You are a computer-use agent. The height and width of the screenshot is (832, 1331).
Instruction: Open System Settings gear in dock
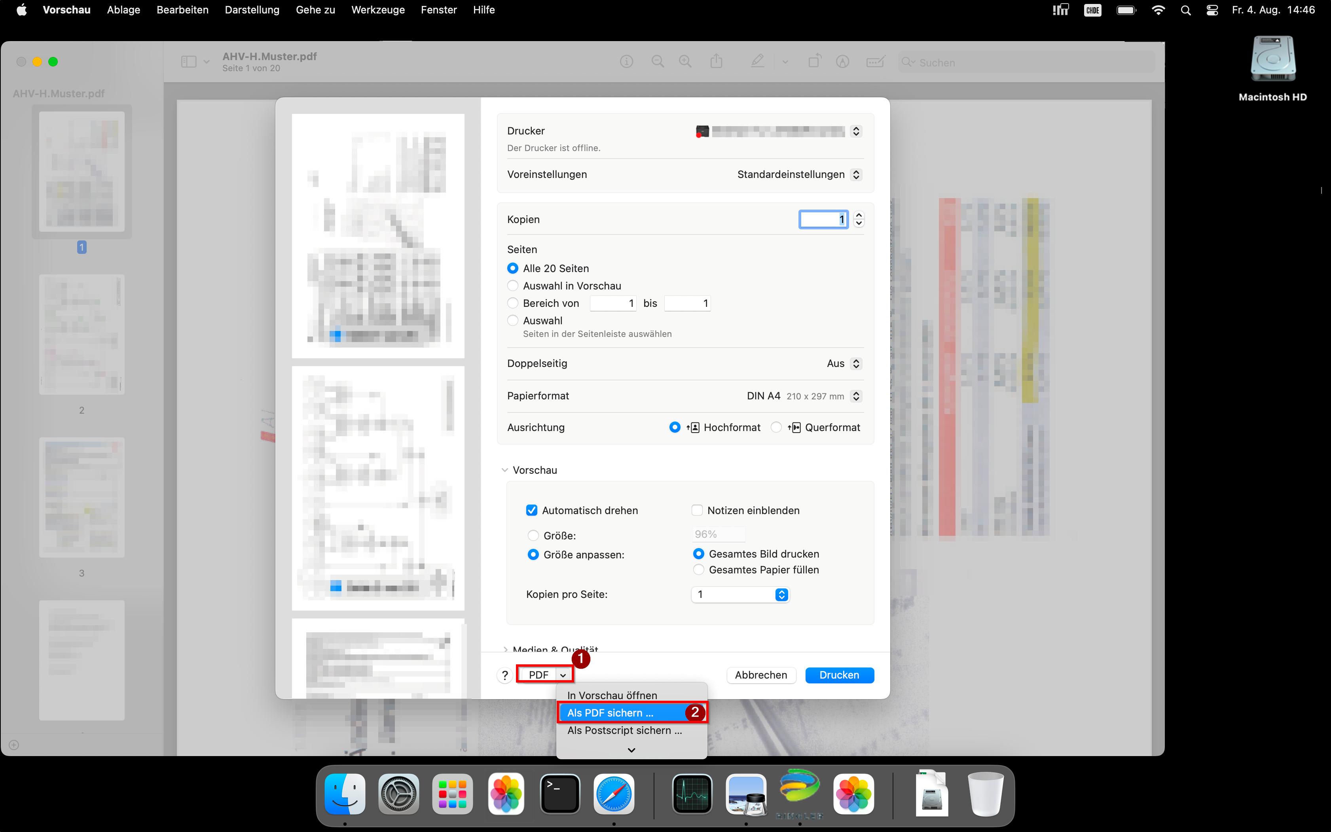398,794
